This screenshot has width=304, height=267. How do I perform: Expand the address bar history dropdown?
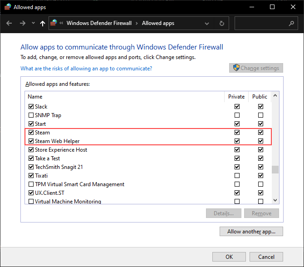tap(207, 23)
